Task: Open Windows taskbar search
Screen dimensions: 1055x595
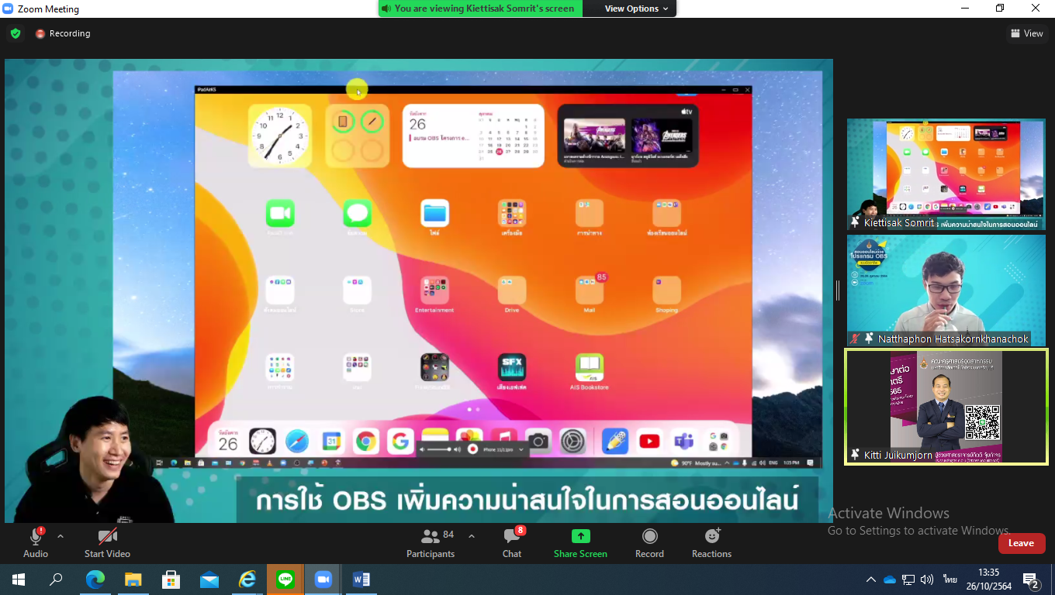Action: [x=56, y=580]
